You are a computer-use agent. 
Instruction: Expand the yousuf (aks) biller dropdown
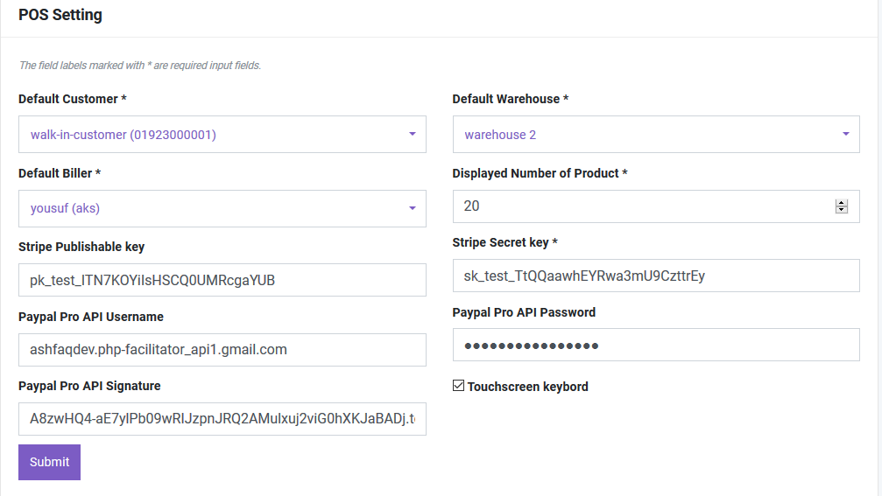(x=210, y=209)
